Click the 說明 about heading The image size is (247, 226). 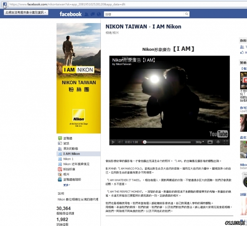click(61, 194)
